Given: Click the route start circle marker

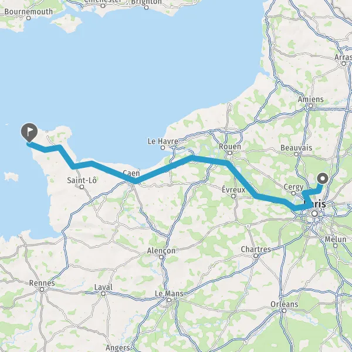Looking at the screenshot, I should [323, 179].
